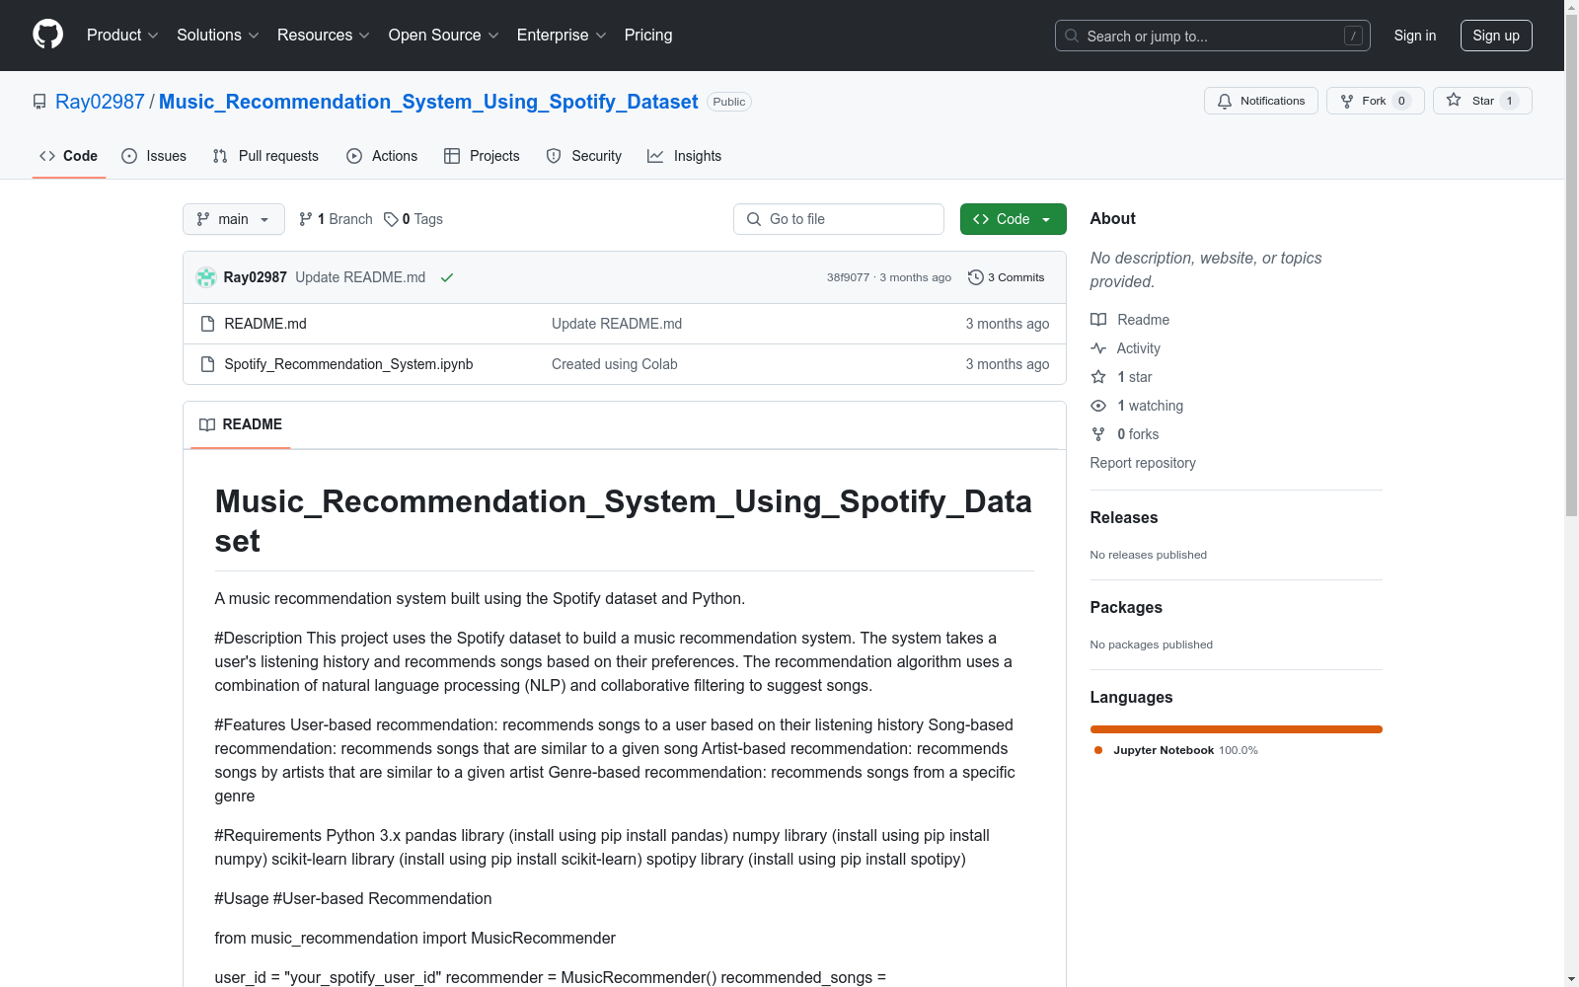
Task: Click Jupyter Notebook language link
Action: coord(1175,750)
